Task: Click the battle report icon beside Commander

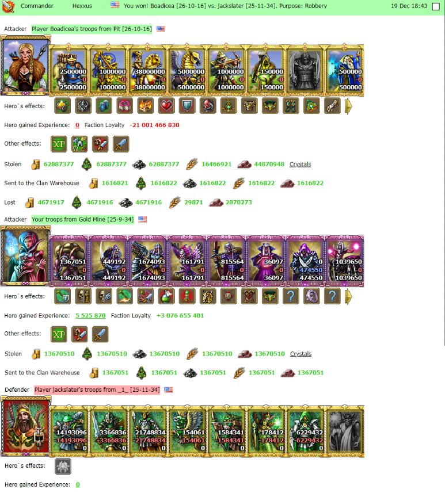Action: coord(8,6)
